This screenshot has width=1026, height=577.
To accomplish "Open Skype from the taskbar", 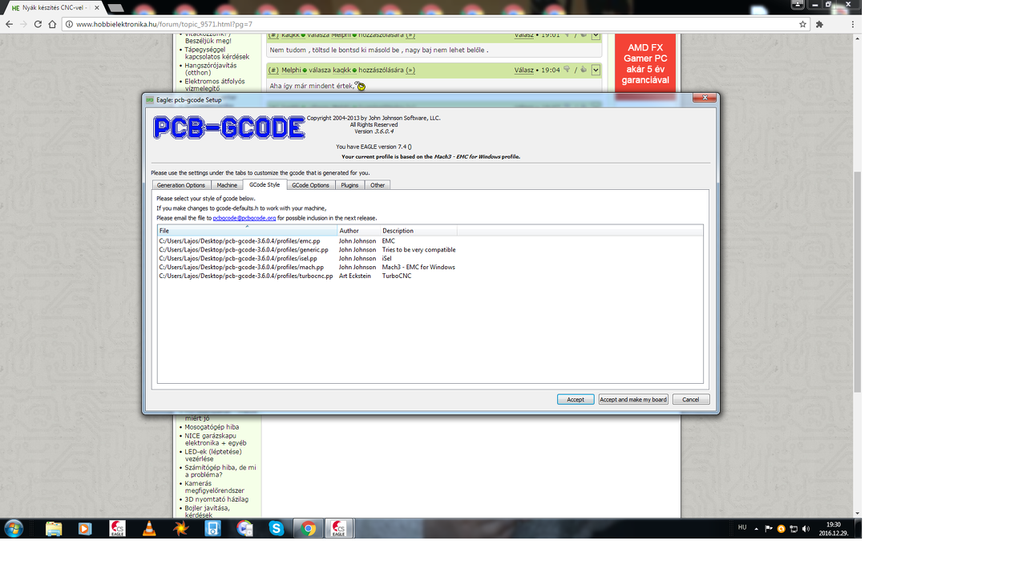I will pos(277,528).
